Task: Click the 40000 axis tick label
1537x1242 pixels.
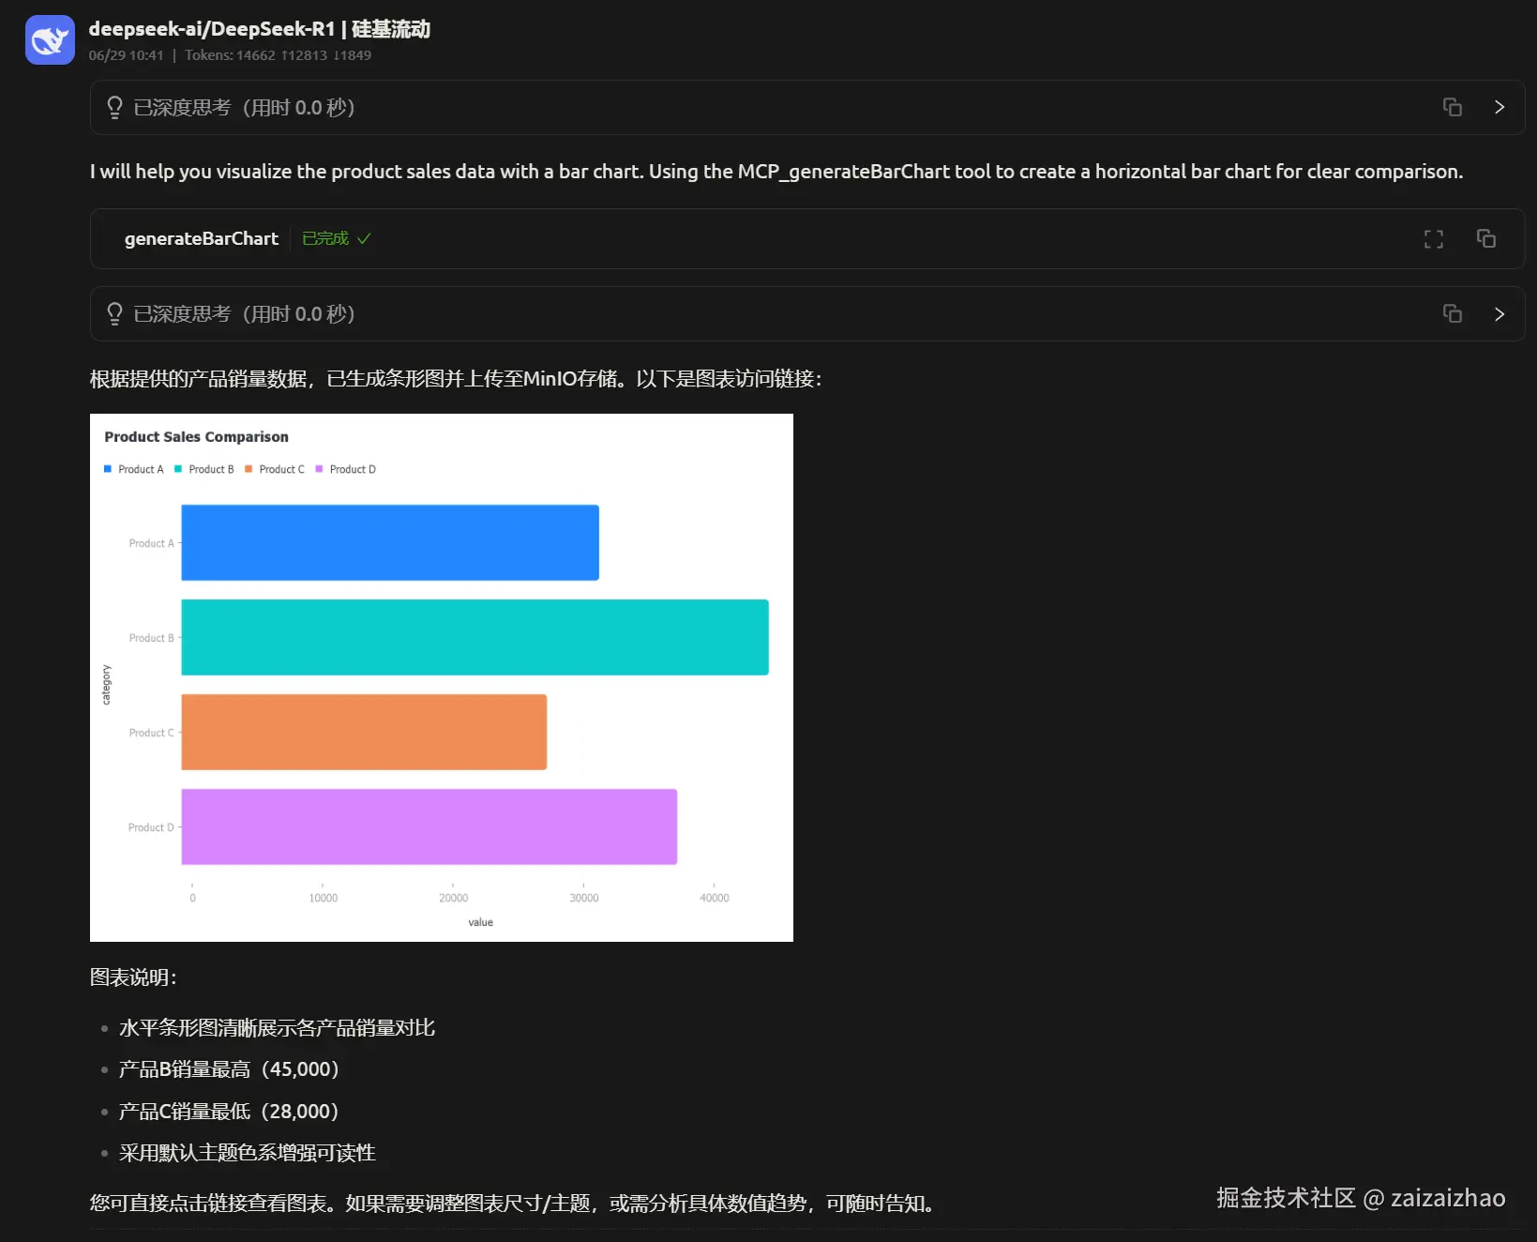Action: (714, 898)
